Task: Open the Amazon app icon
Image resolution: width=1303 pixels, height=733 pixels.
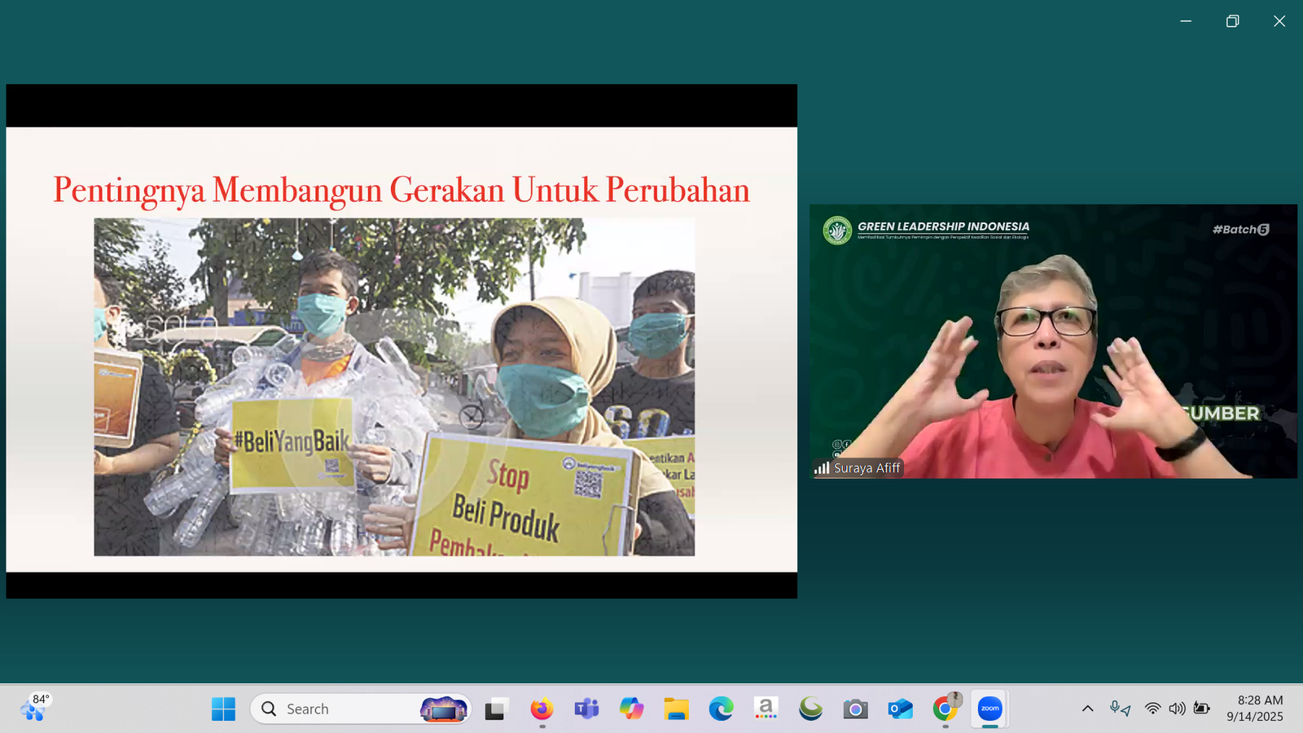Action: 766,709
